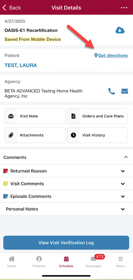Screen dimensions: 133x280
Task: Tap View Visit Verification Log
Action: (x=66, y=243)
